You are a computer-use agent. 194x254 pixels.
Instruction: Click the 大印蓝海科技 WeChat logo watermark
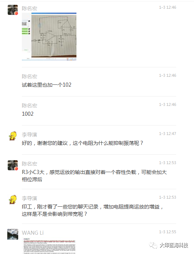(153, 245)
